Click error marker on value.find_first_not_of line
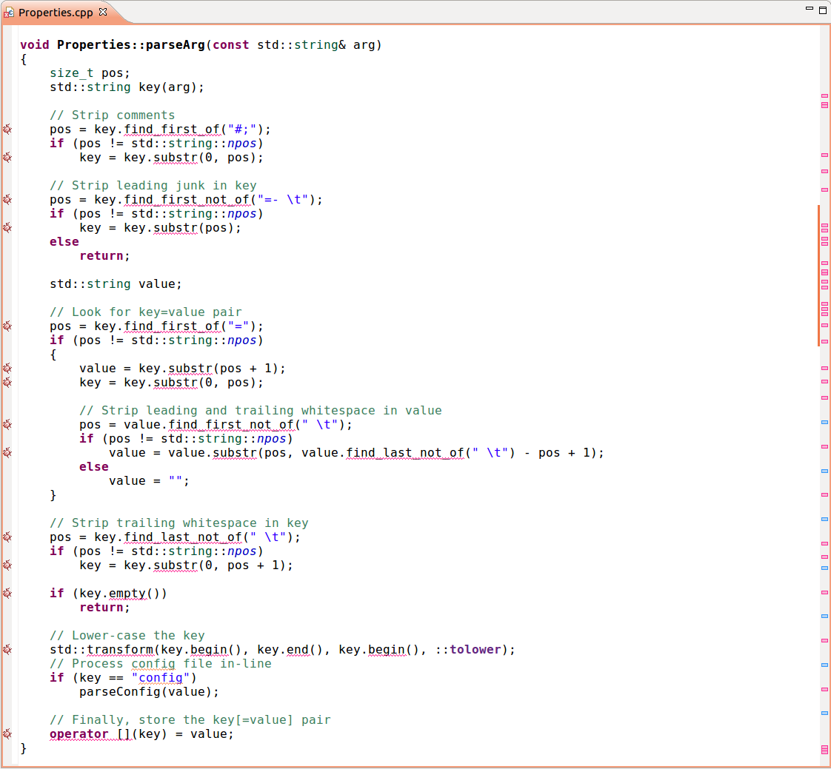This screenshot has height=769, width=831. coord(7,425)
